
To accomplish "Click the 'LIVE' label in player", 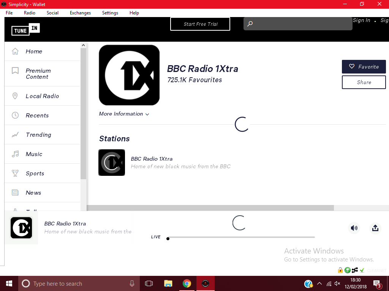I will [156, 237].
